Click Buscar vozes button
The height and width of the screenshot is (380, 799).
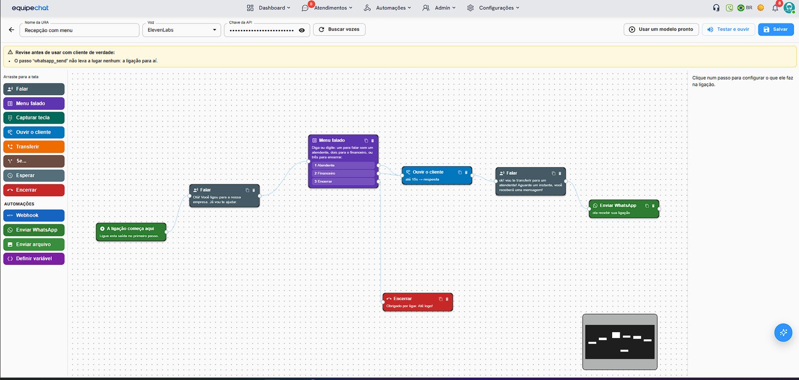(x=340, y=29)
